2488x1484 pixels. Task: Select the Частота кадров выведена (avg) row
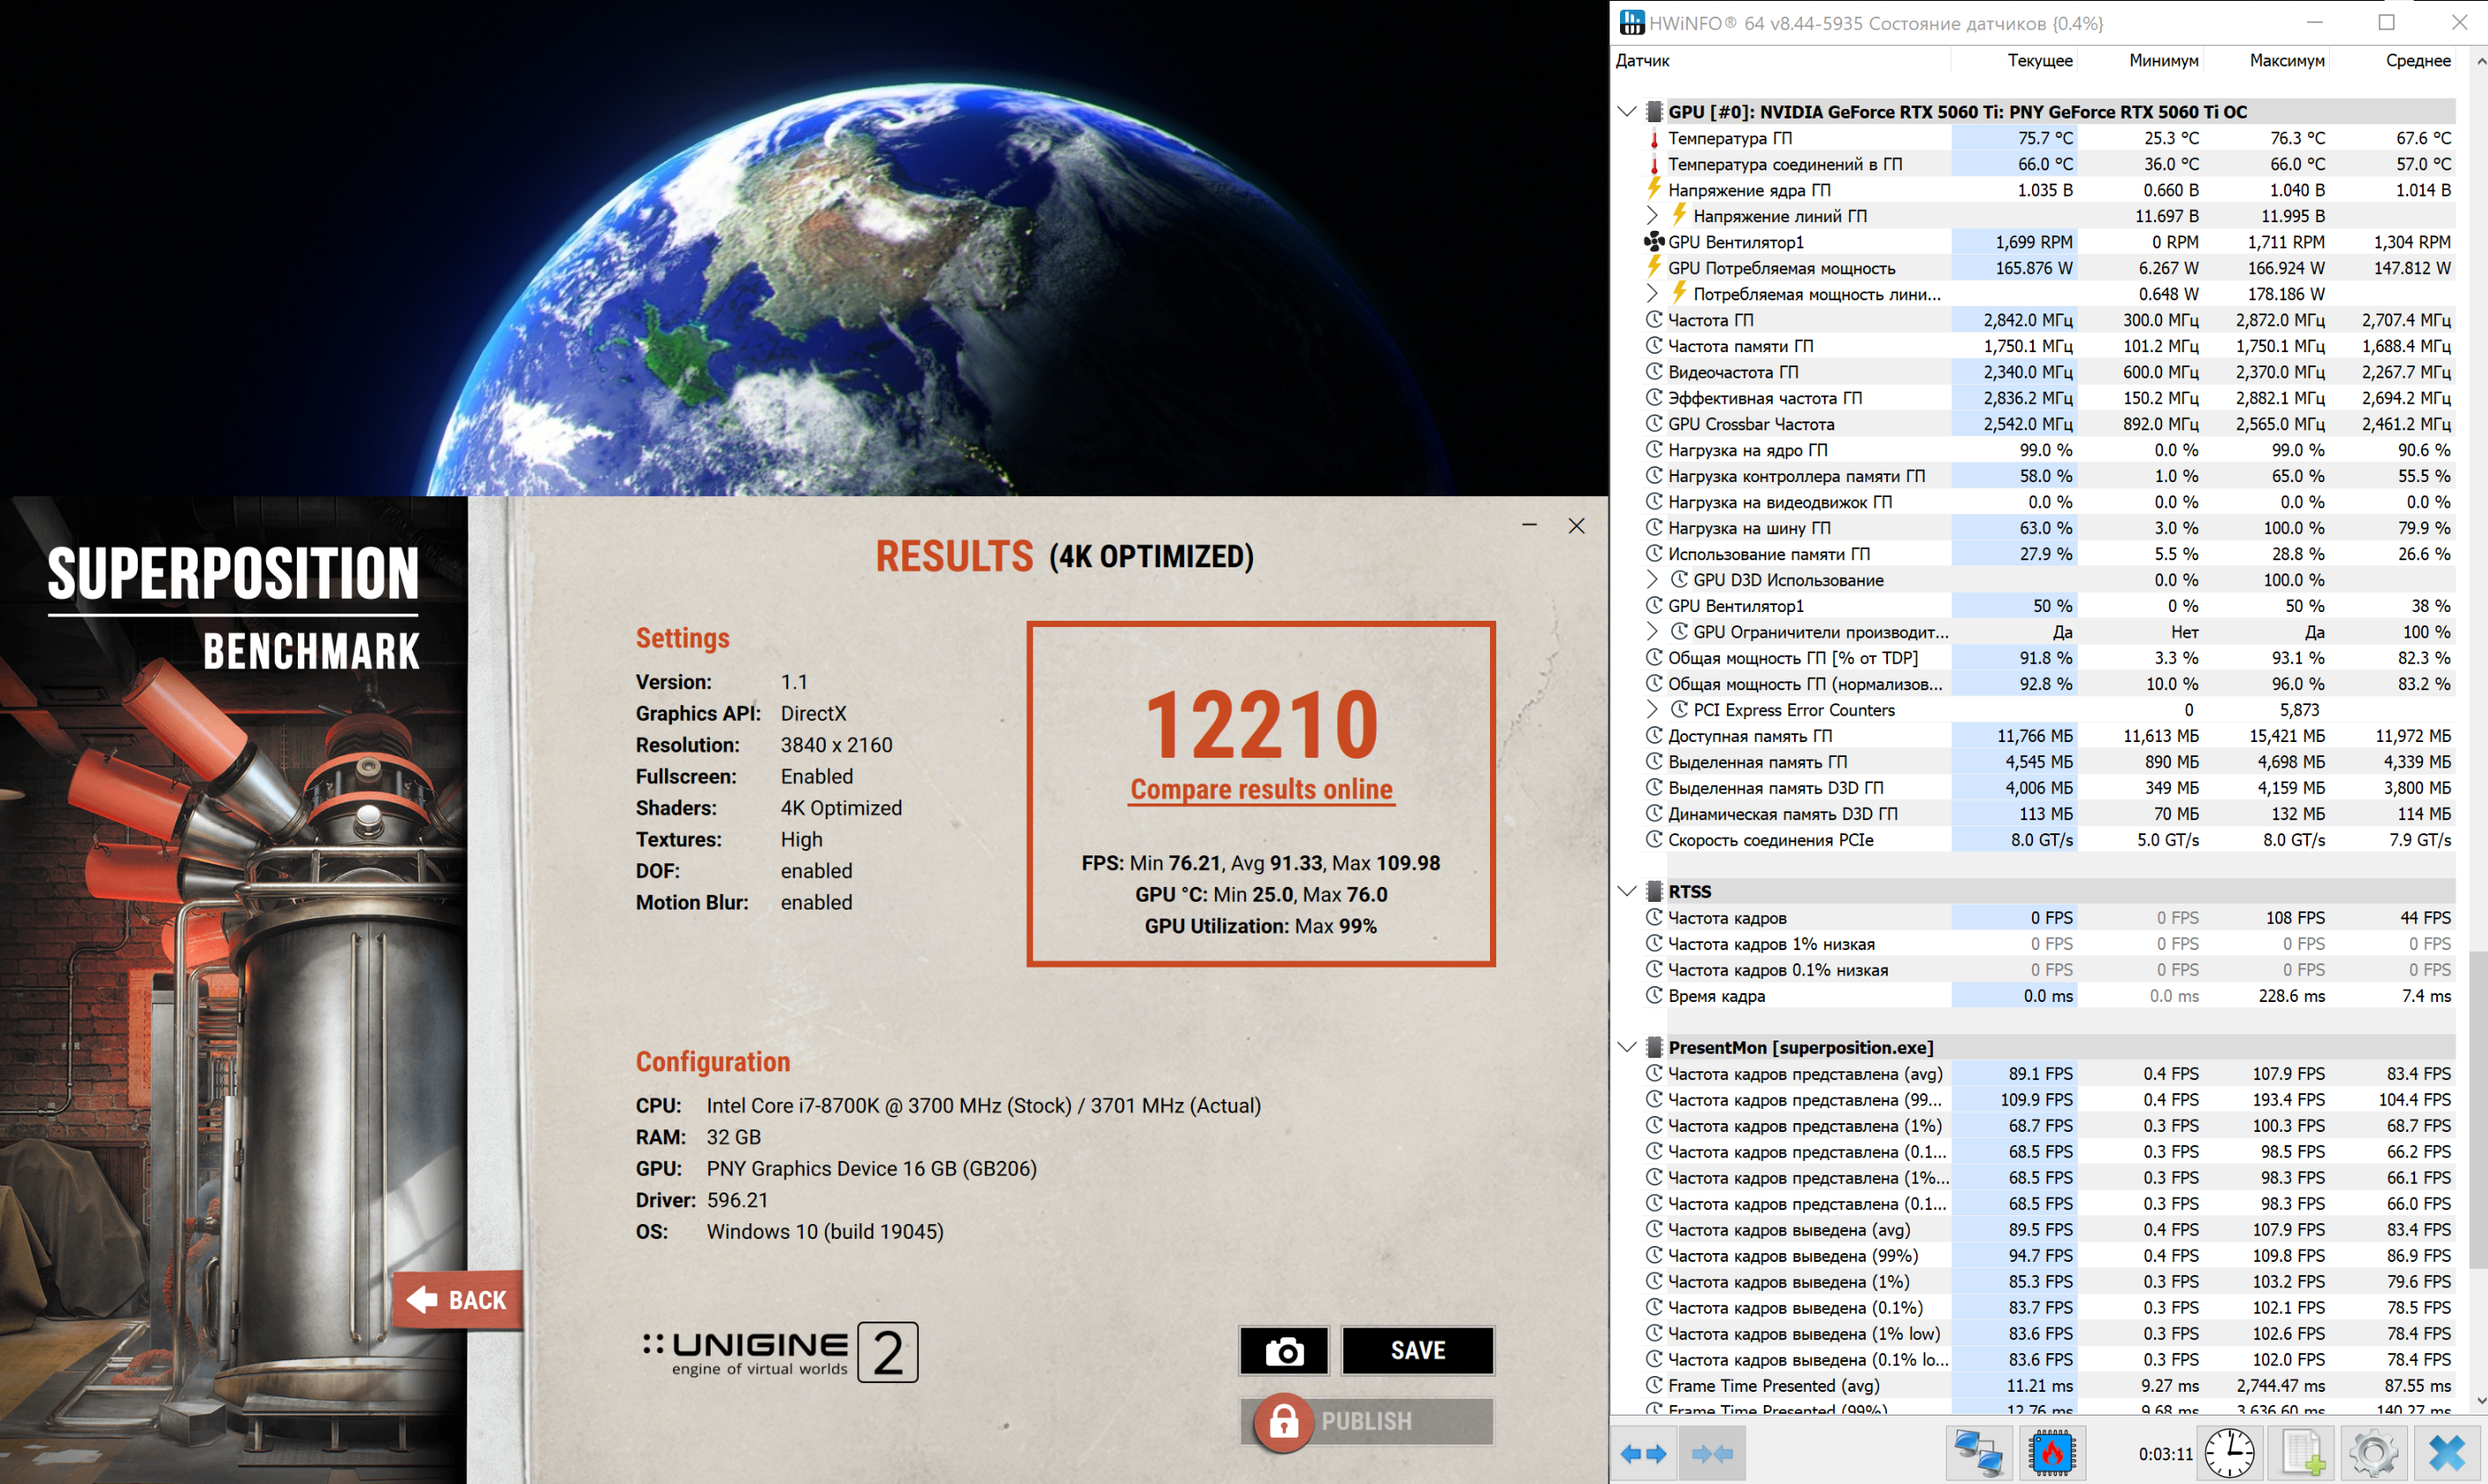point(2050,1230)
